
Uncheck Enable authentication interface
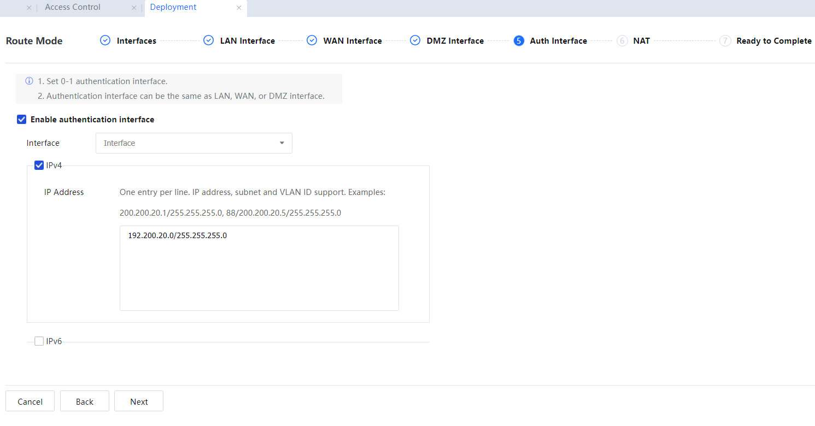(x=22, y=120)
